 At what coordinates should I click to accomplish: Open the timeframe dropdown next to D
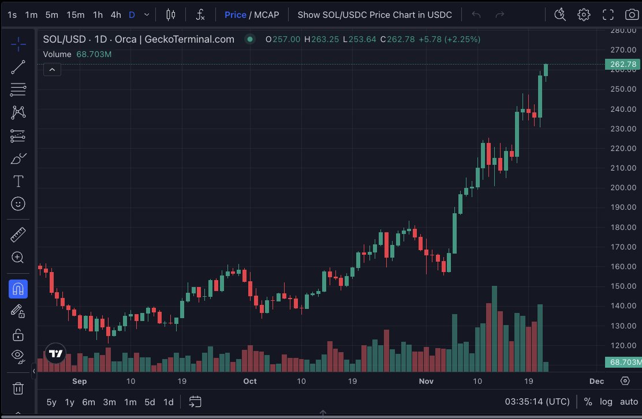[146, 14]
